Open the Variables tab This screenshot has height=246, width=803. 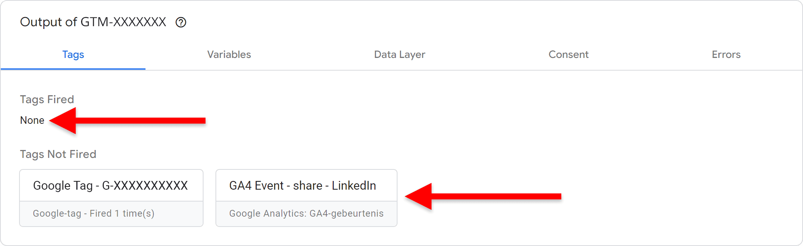229,54
